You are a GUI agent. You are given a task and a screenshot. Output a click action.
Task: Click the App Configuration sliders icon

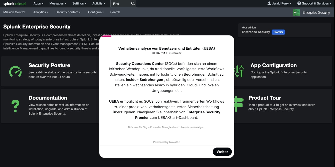pos(239,71)
